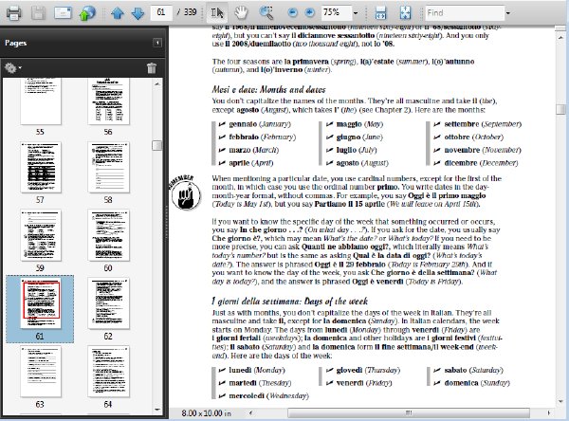Screen dimensions: 569x421
Task: Click the panel divider collapse handle
Action: pyautogui.click(x=167, y=221)
